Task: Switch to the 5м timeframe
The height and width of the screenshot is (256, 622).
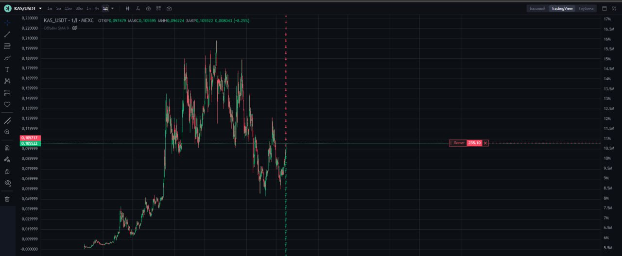Action: (x=58, y=8)
